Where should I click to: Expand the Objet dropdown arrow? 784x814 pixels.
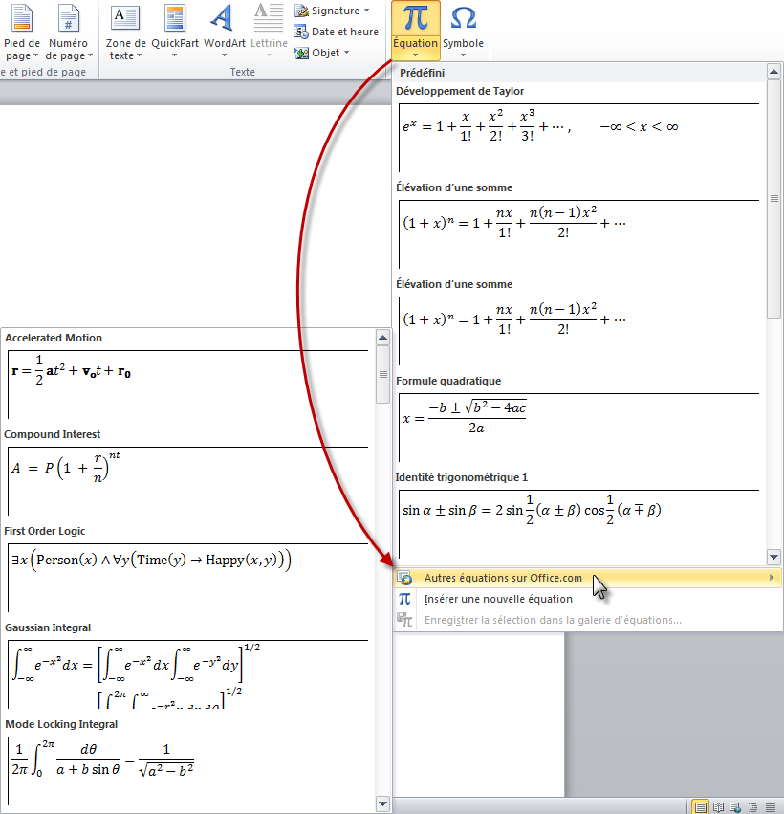tap(346, 53)
